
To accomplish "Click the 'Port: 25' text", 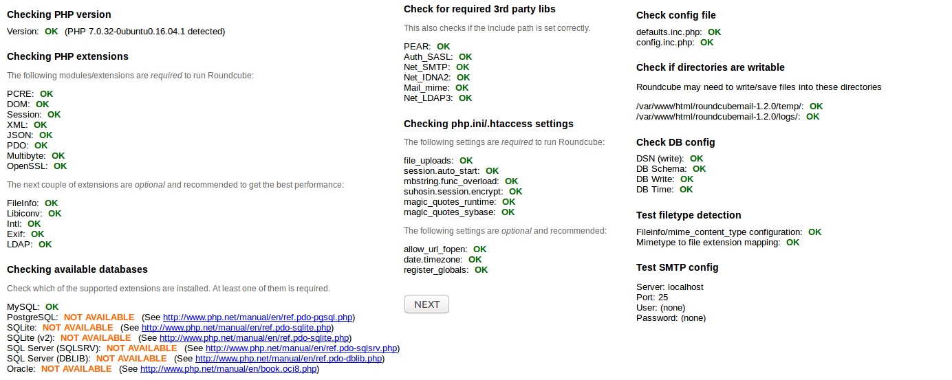I will (652, 297).
